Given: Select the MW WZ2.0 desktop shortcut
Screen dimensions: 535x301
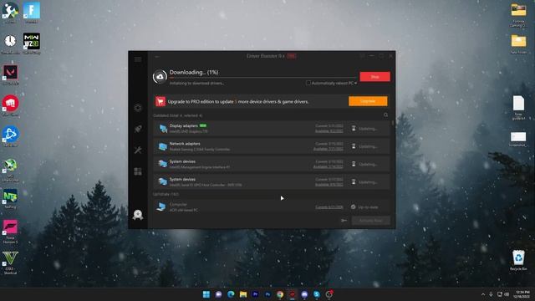Looking at the screenshot, I should tap(32, 43).
